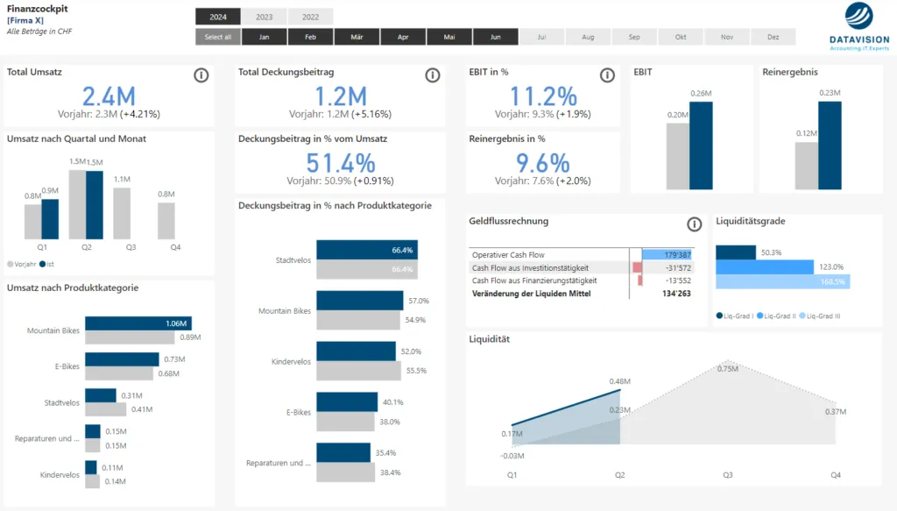Click the 0.48M liquidity data point
The height and width of the screenshot is (511, 897).
[620, 390]
